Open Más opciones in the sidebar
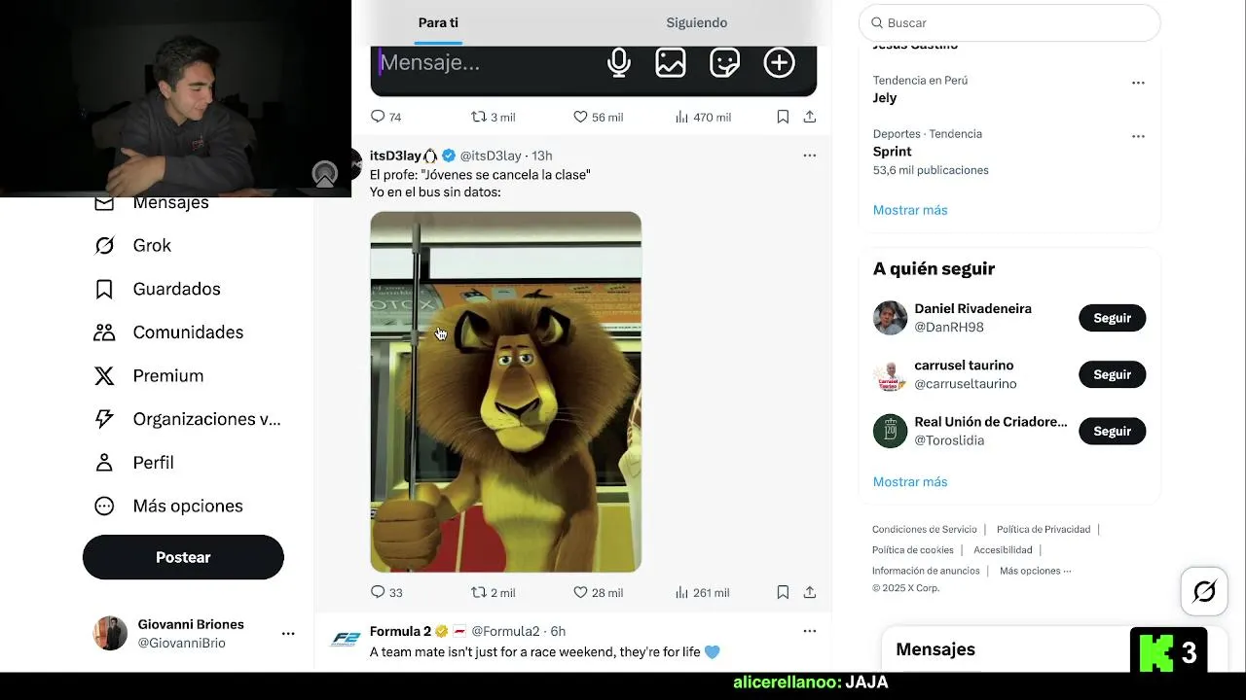Screen dimensions: 1246x700 pos(167,506)
